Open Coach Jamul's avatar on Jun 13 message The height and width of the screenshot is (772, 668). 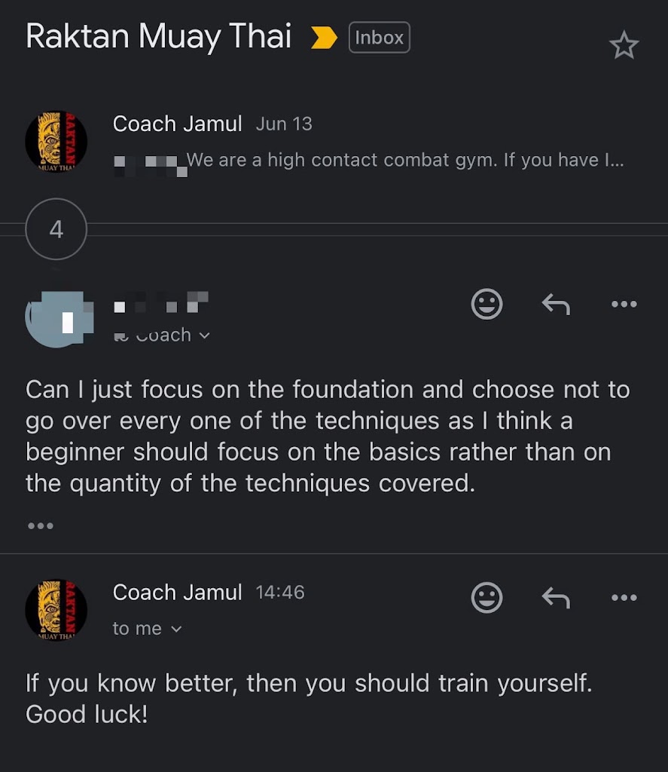[56, 142]
